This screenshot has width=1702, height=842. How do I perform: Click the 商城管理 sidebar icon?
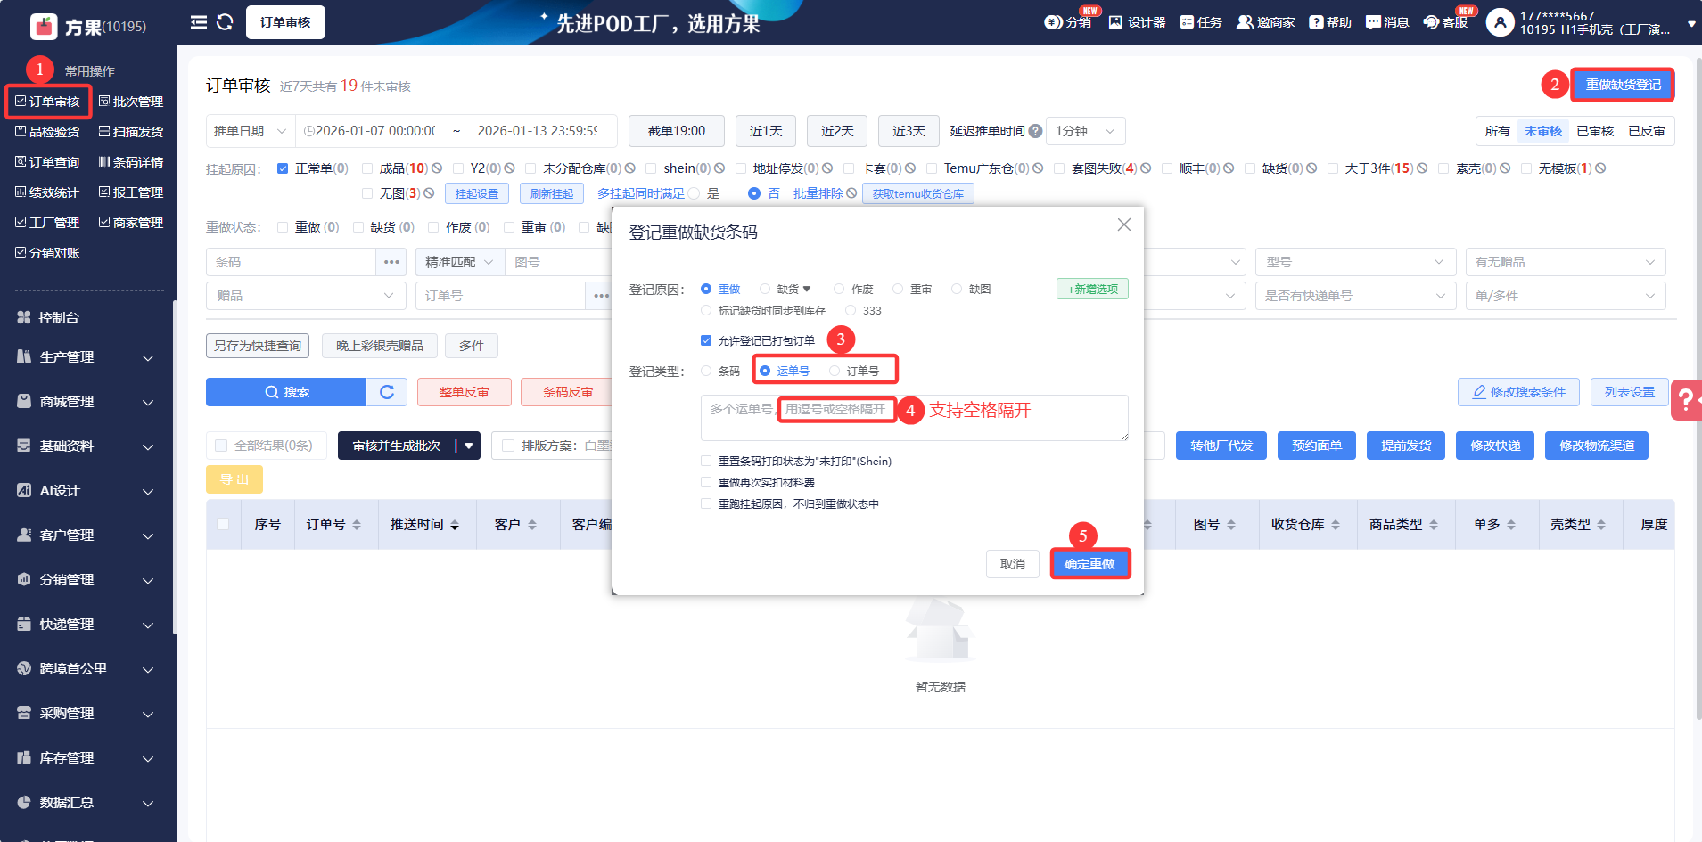click(24, 401)
